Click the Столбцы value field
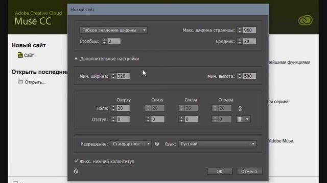The height and width of the screenshot is (183, 327). [114, 41]
